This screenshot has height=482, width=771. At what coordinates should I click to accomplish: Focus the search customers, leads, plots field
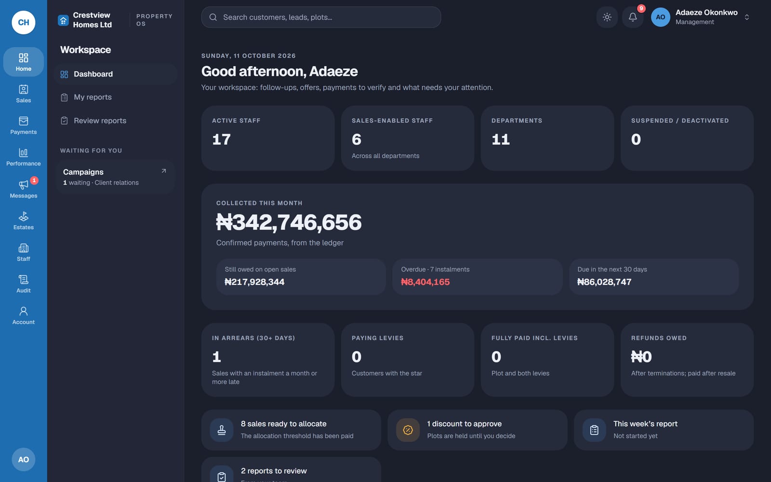coord(321,17)
